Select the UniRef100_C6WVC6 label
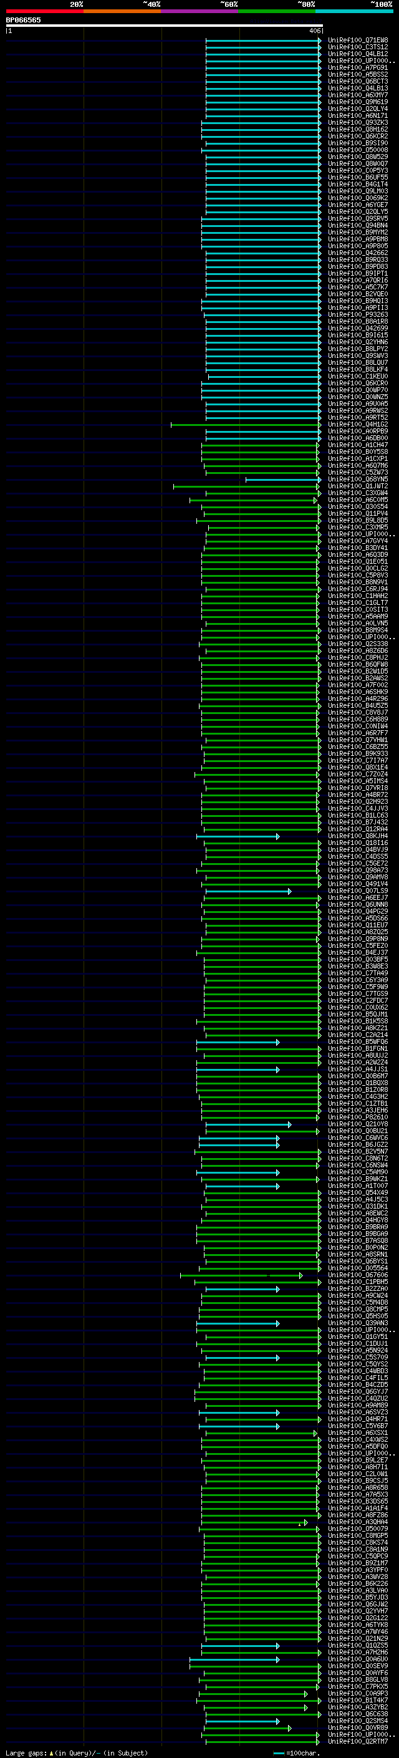 coord(358,1137)
